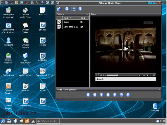Launch OOdesk Reader desktop icon

(x=8, y=89)
